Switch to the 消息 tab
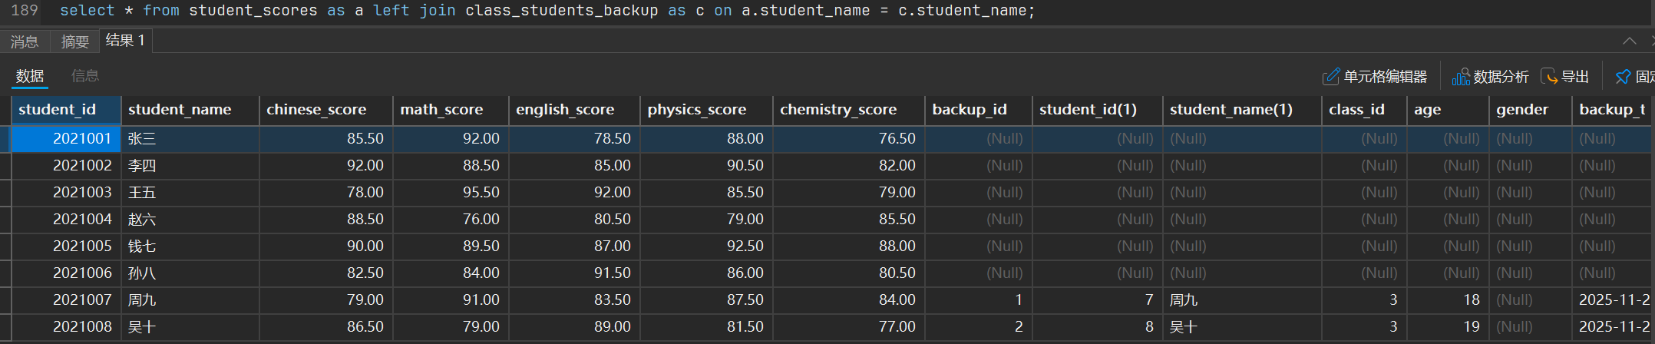 (x=25, y=41)
